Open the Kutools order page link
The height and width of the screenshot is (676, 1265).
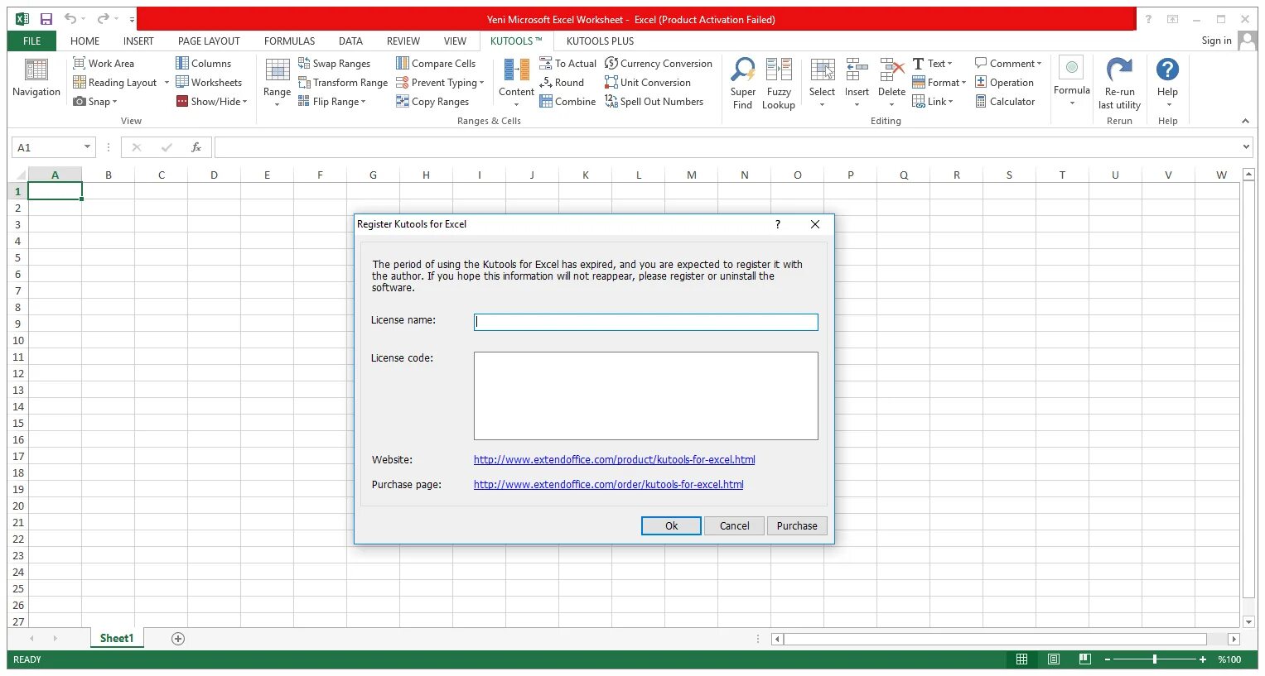click(608, 484)
